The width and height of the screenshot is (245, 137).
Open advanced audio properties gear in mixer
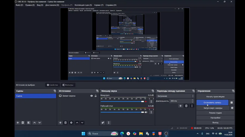point(103,123)
